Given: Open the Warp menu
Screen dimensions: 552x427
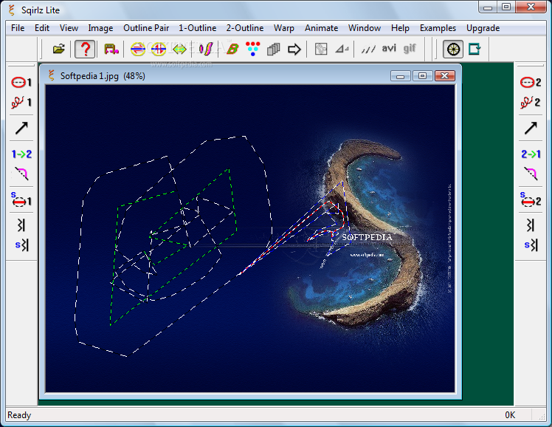Looking at the screenshot, I should [x=283, y=28].
